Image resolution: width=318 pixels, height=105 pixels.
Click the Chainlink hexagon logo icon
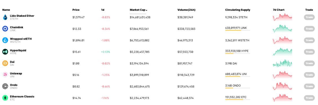[5, 29]
